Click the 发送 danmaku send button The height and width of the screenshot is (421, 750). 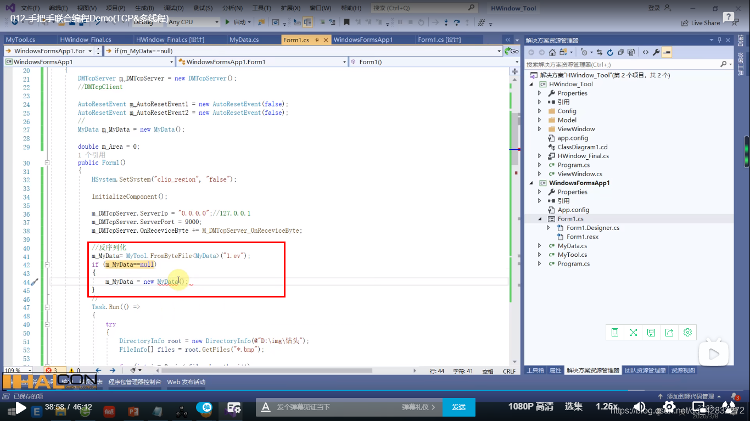point(459,407)
